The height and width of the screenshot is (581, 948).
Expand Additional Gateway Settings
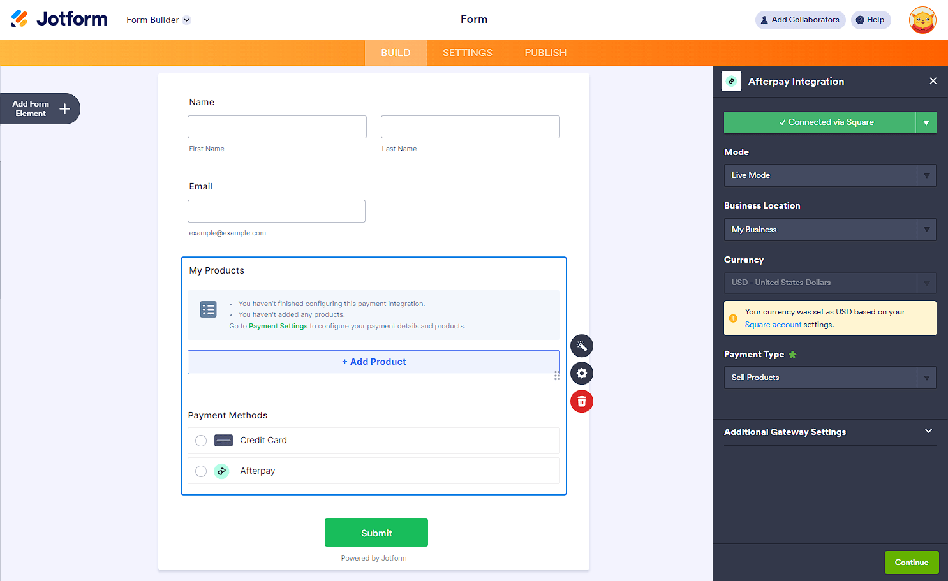pos(830,432)
